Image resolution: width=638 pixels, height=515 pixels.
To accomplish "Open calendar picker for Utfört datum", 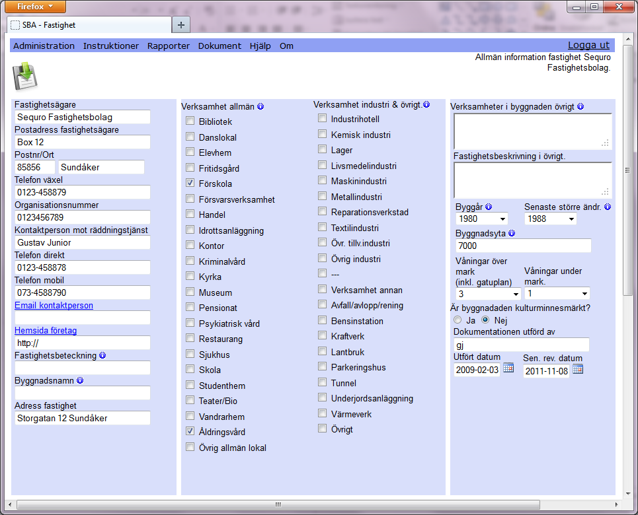I will pos(508,368).
